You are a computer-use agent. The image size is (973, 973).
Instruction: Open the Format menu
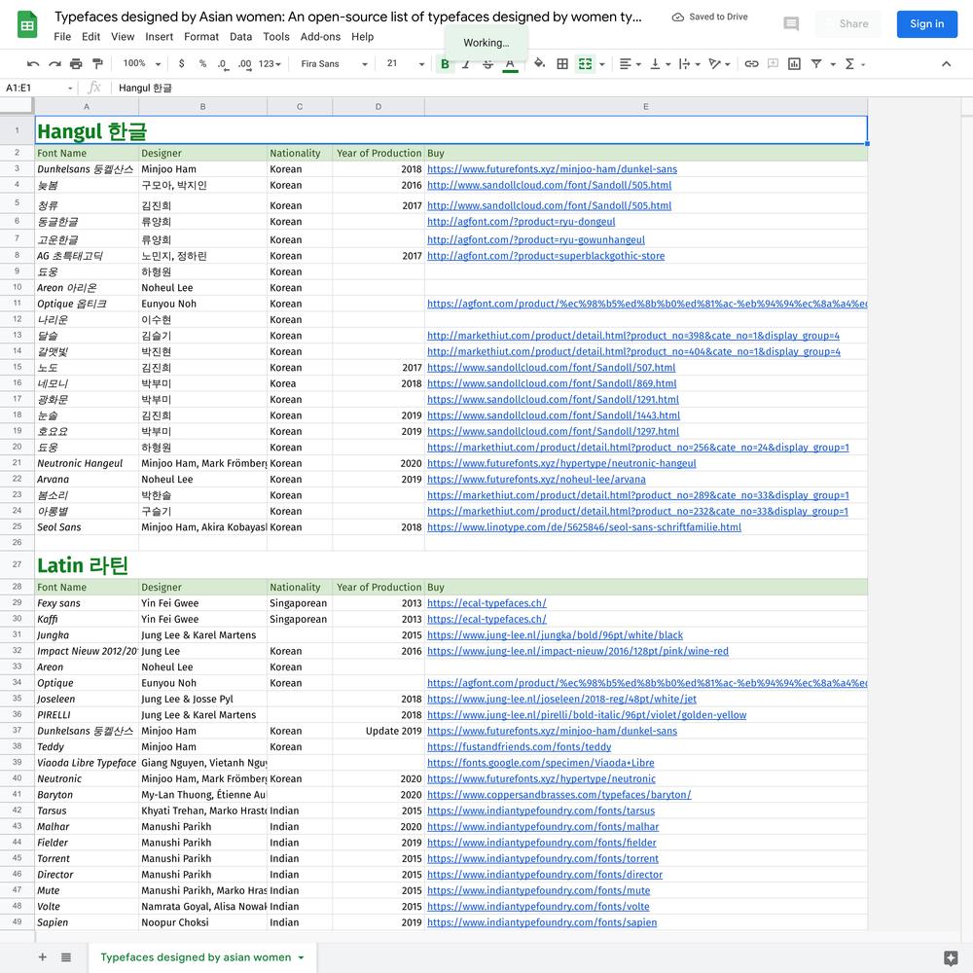click(x=201, y=37)
